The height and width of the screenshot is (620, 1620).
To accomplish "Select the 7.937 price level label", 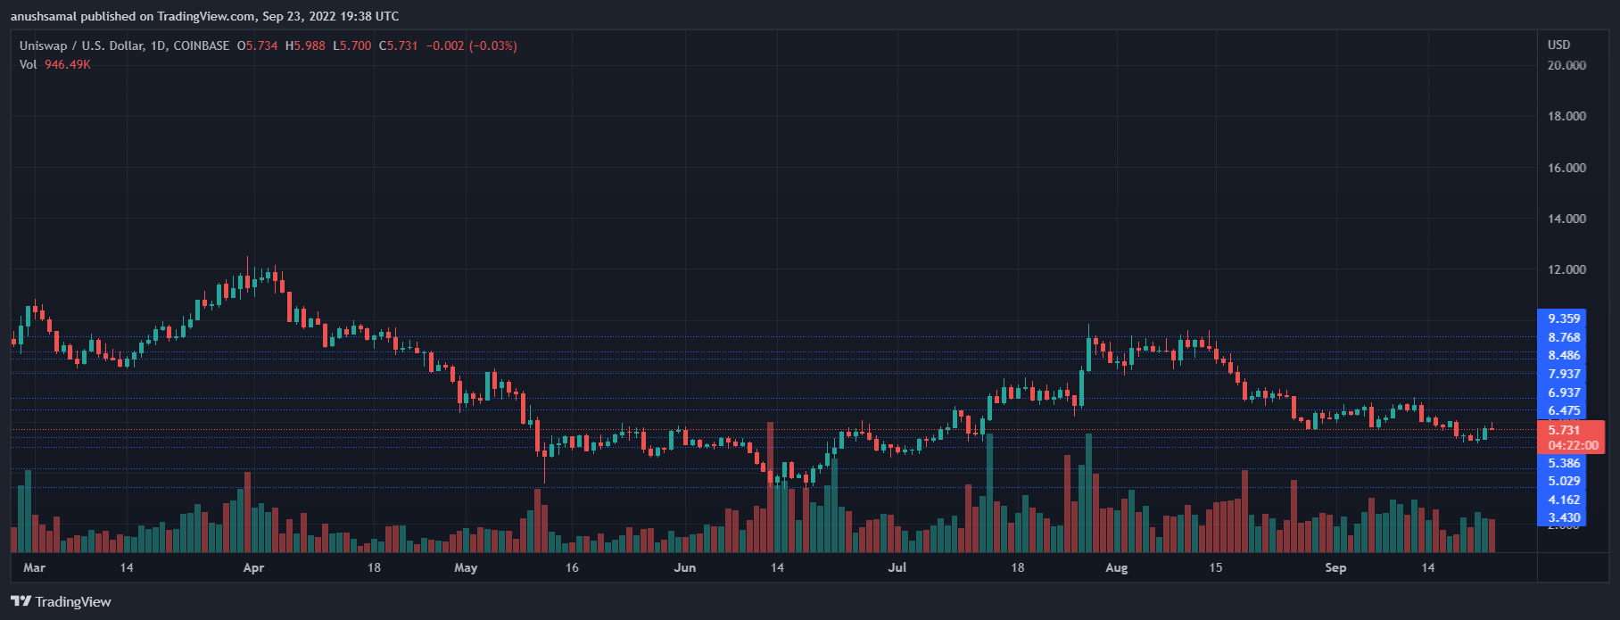I will (x=1564, y=374).
